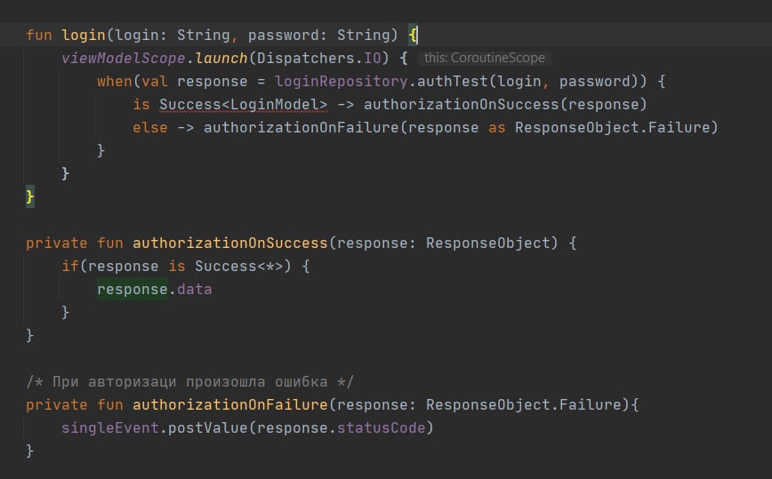Click 'postValue' method call
The image size is (772, 479).
tap(208, 427)
